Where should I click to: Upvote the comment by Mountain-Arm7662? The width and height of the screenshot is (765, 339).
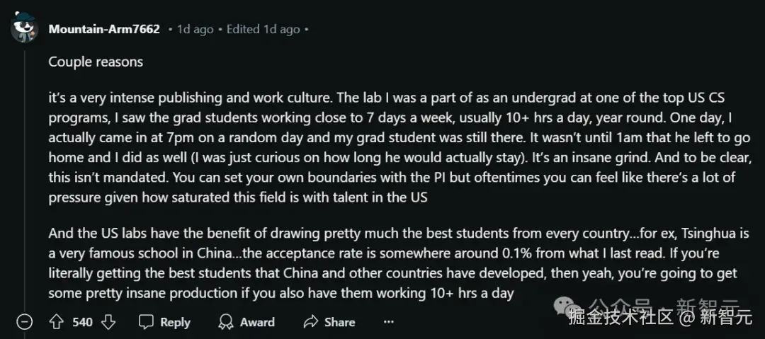point(57,322)
